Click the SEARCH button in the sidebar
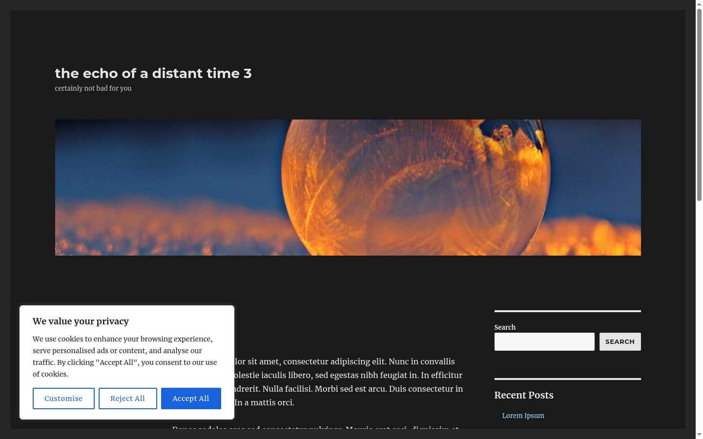The image size is (703, 439). (x=620, y=341)
